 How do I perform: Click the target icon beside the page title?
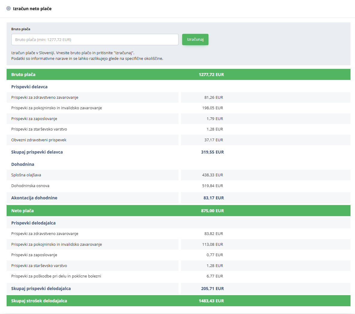click(x=8, y=9)
